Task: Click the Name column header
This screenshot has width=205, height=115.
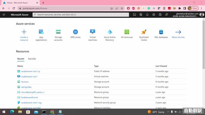Action: pos(20,66)
